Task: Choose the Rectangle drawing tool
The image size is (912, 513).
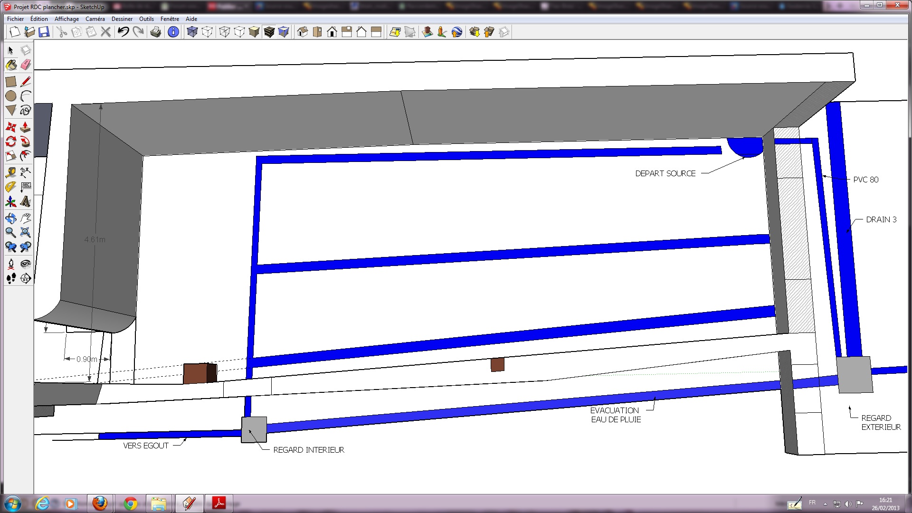Action: pyautogui.click(x=11, y=82)
